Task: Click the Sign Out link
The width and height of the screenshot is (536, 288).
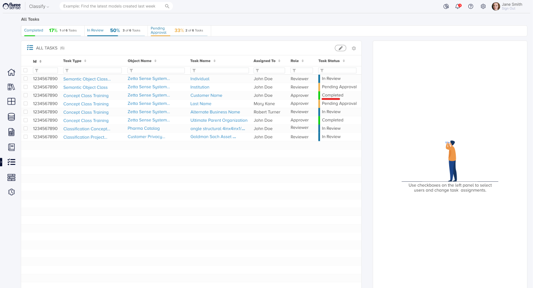Action: pyautogui.click(x=508, y=9)
